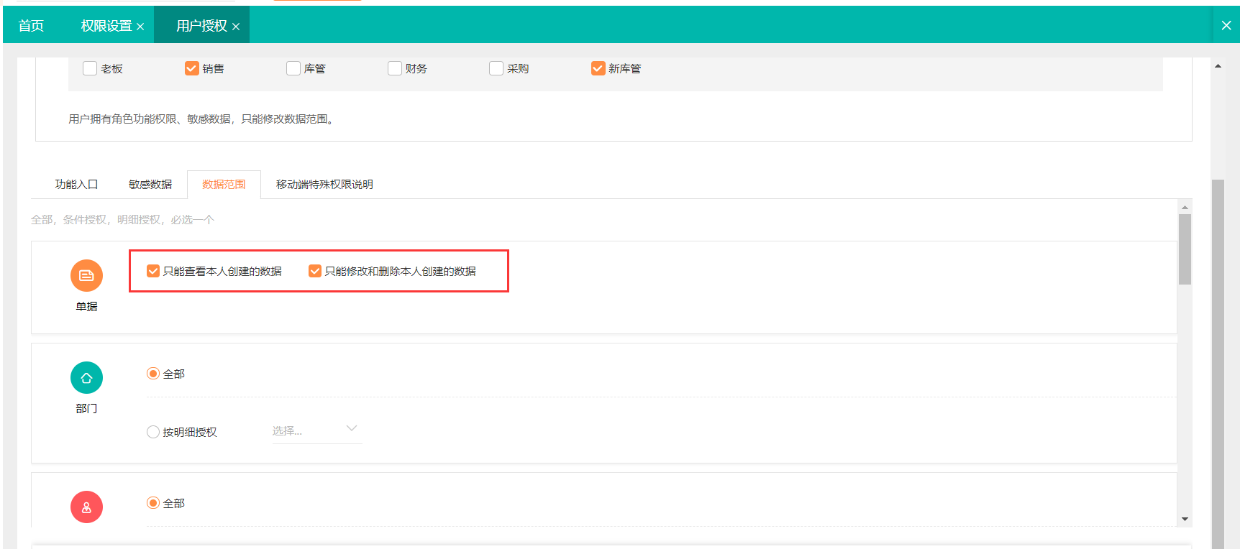Click the close-all X at top right
This screenshot has width=1240, height=549.
[1226, 25]
